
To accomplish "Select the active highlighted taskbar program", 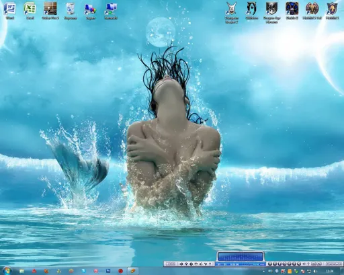I will [133, 271].
